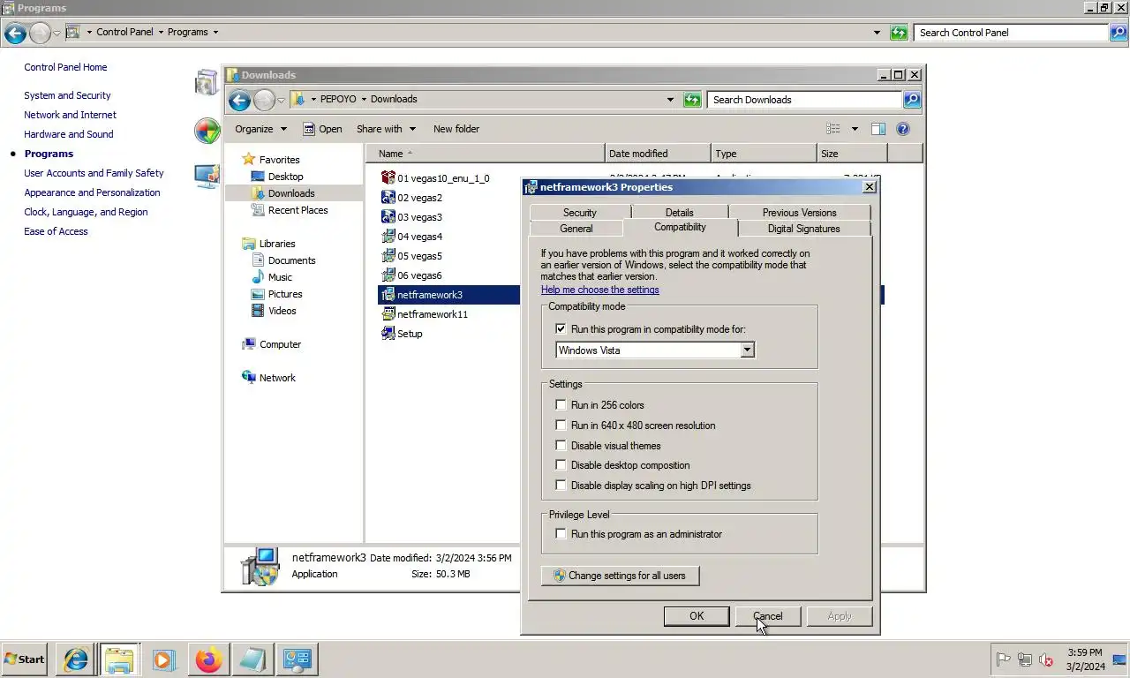Open the Documents library
The height and width of the screenshot is (678, 1130).
[x=291, y=260]
